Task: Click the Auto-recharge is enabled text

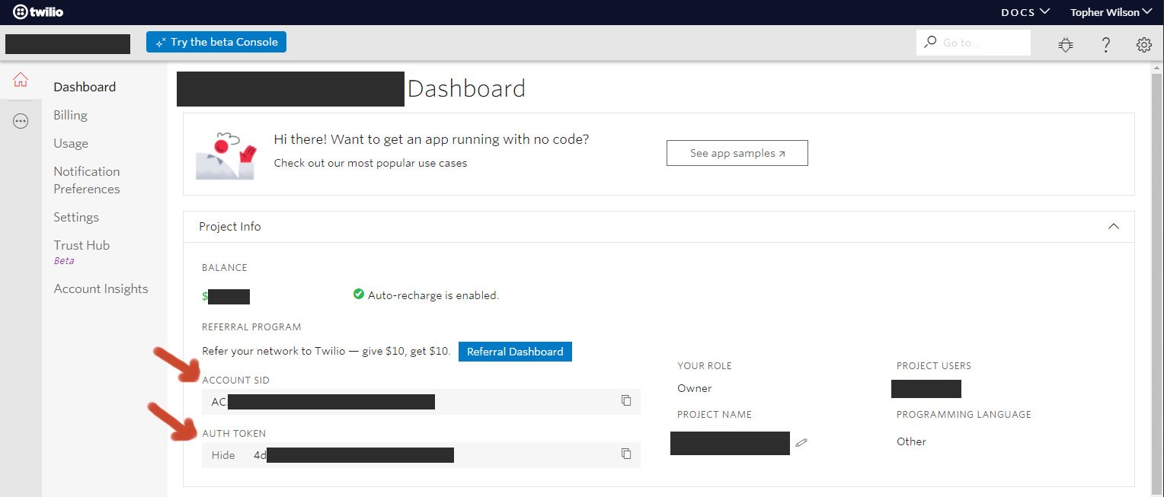Action: (x=433, y=295)
